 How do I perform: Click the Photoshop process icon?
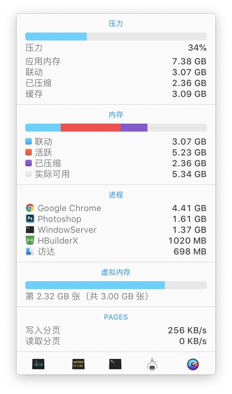tap(30, 219)
